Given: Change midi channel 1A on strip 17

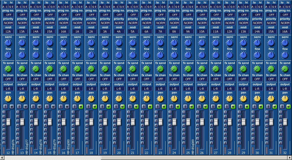Looking at the screenshot, I should click(77, 32).
